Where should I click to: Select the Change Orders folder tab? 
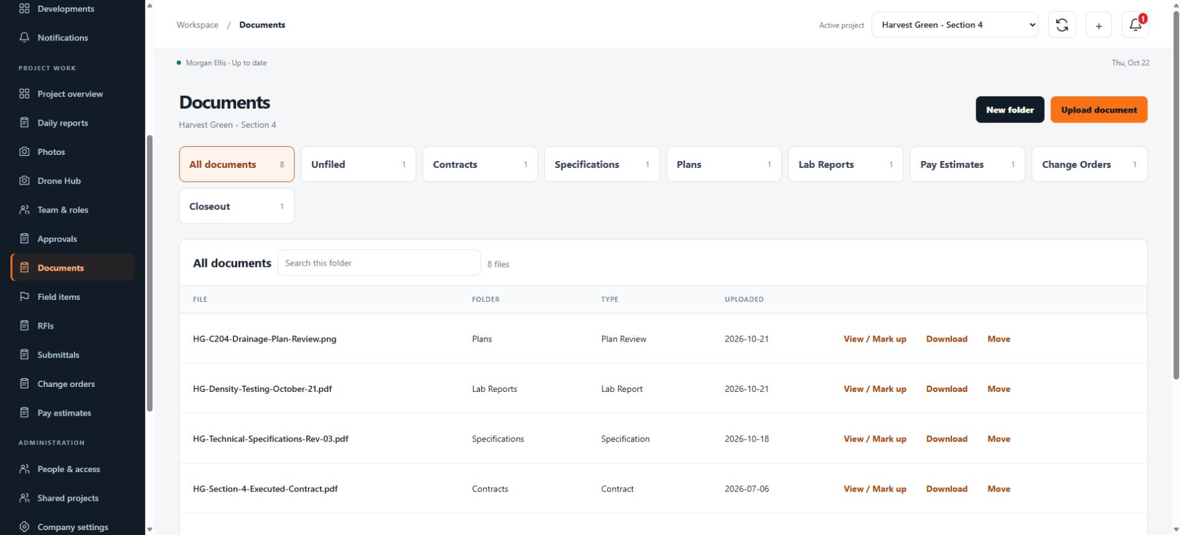point(1089,164)
